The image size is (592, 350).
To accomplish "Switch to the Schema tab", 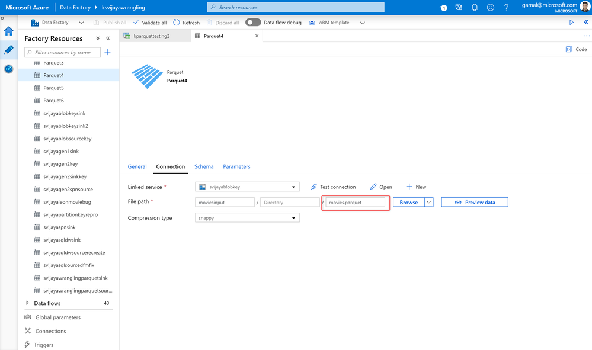I will click(204, 166).
